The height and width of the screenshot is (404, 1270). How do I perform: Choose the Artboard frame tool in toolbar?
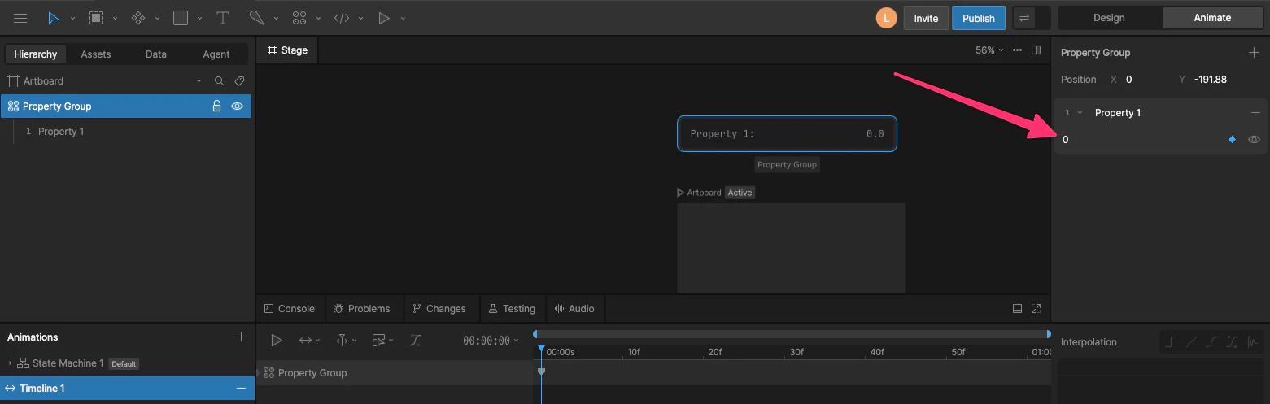click(96, 18)
